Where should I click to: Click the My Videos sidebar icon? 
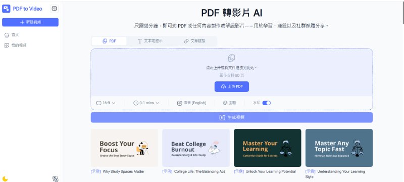click(x=7, y=45)
